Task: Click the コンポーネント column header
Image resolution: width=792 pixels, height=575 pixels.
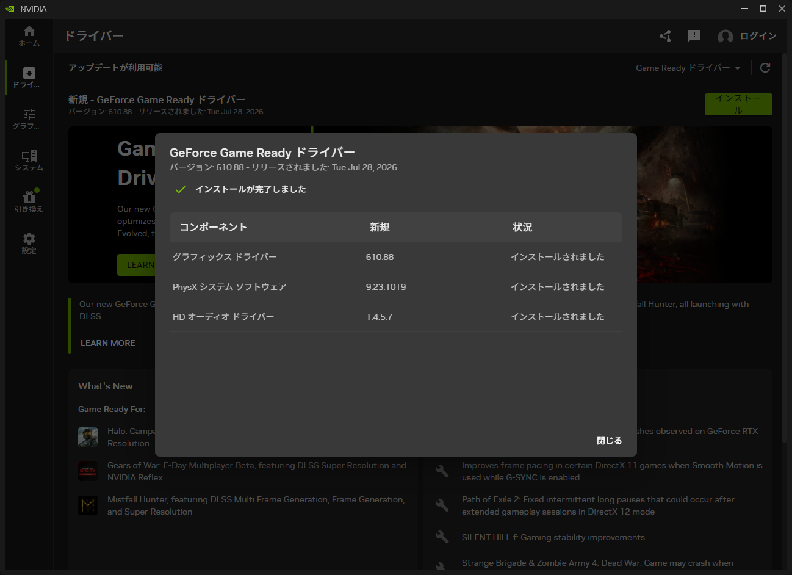Action: pyautogui.click(x=214, y=227)
